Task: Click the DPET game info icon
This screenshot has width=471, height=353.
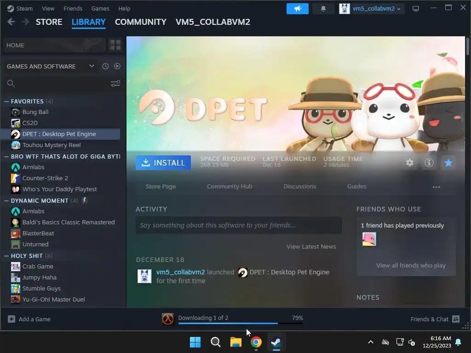Action: (x=429, y=163)
